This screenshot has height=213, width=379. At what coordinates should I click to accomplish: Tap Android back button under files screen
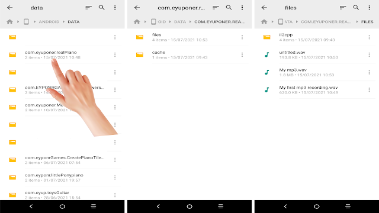[x=285, y=206]
